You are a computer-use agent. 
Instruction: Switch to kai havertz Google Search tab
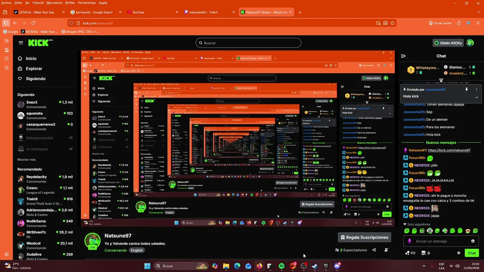[95, 12]
